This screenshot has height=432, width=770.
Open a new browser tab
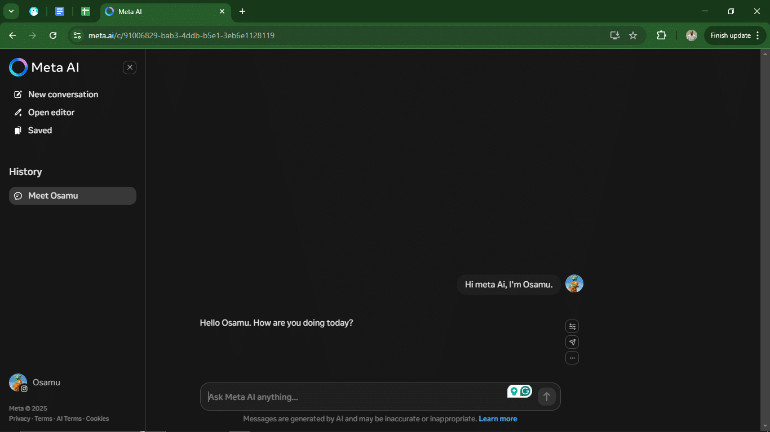coord(242,11)
